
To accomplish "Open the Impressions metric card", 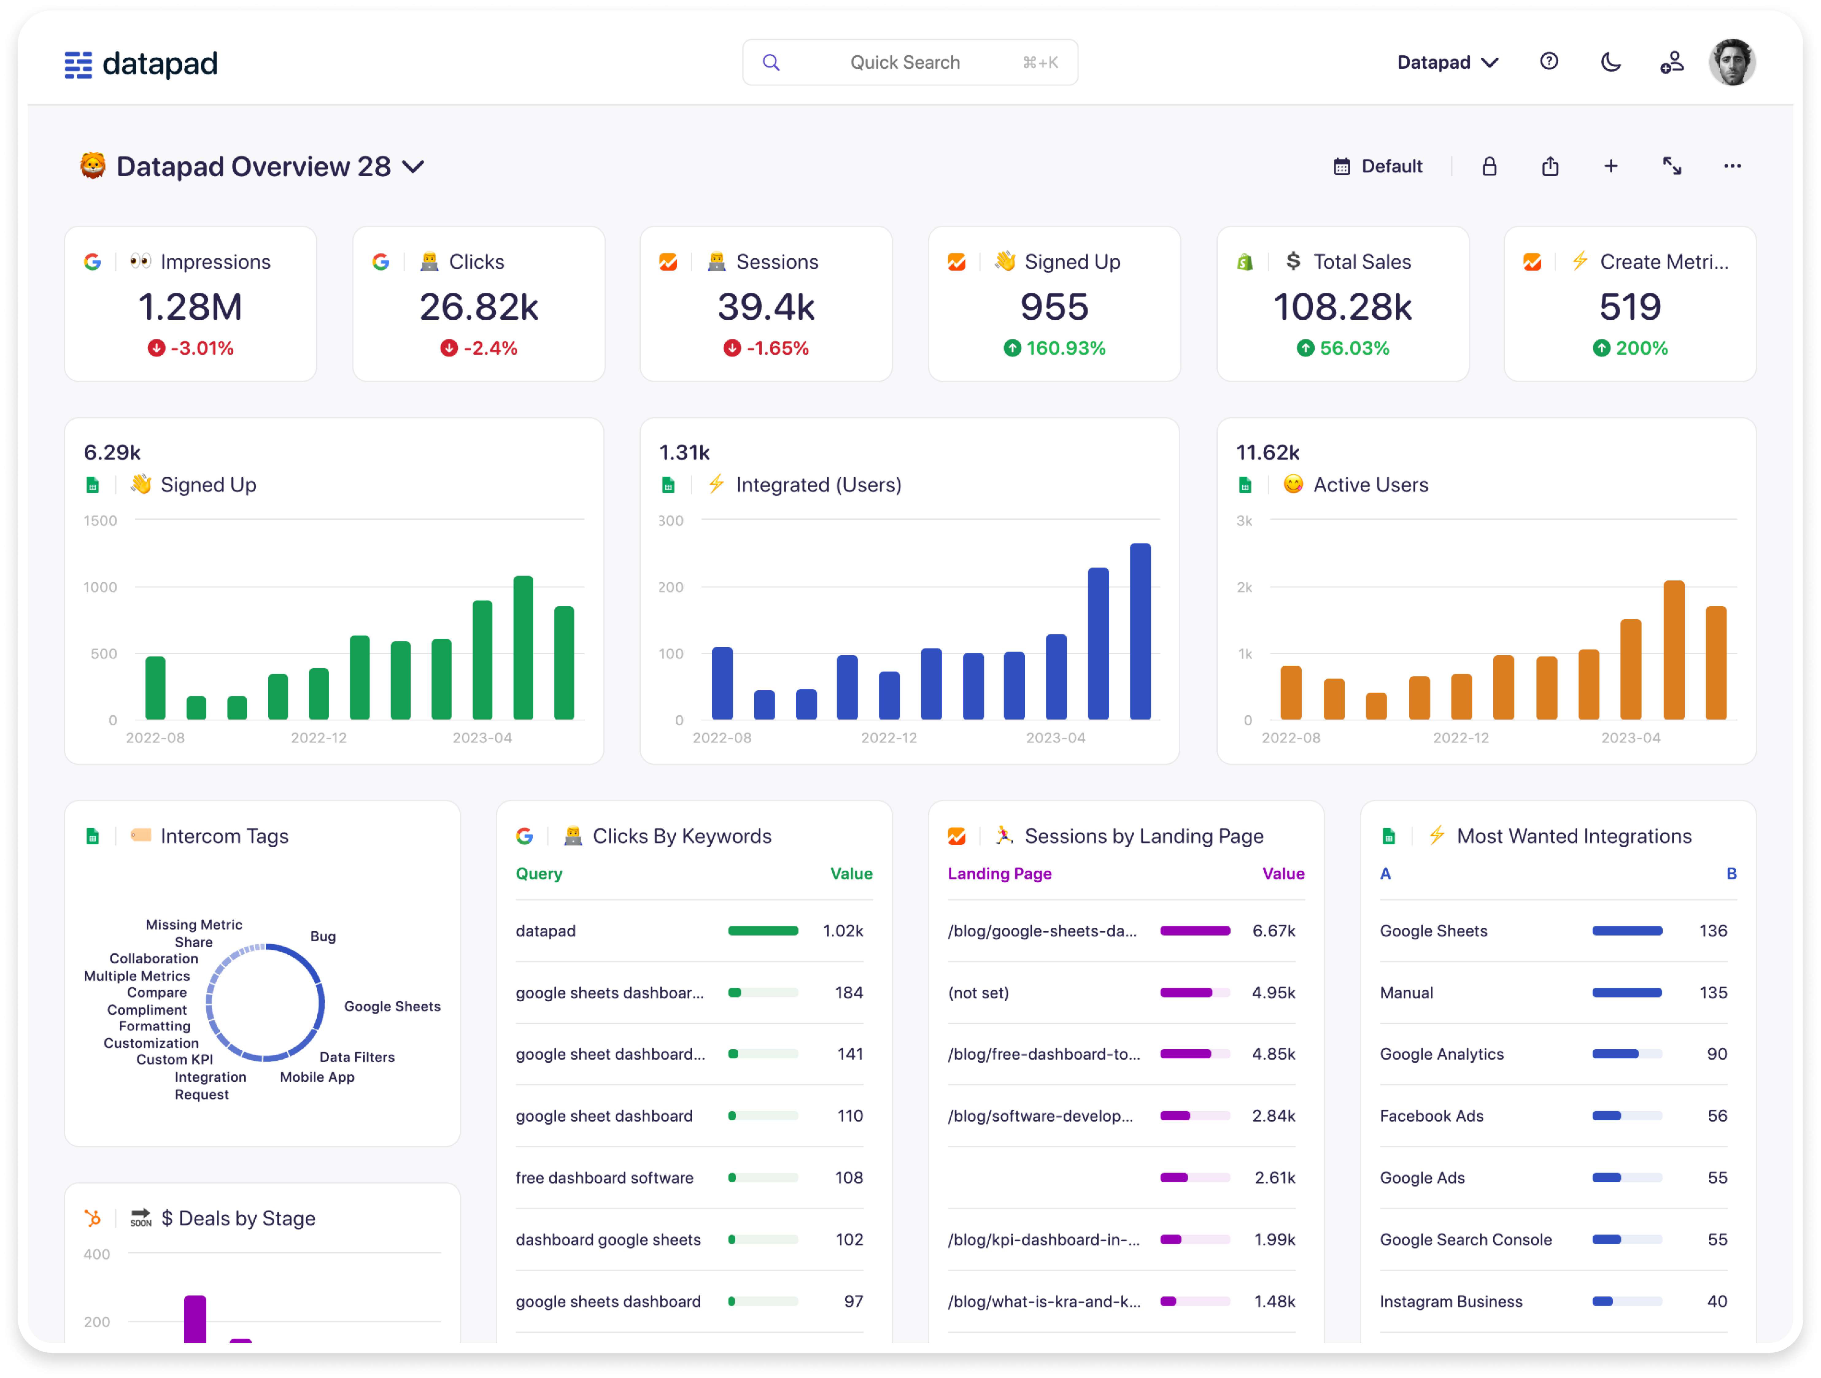I will pyautogui.click(x=190, y=304).
